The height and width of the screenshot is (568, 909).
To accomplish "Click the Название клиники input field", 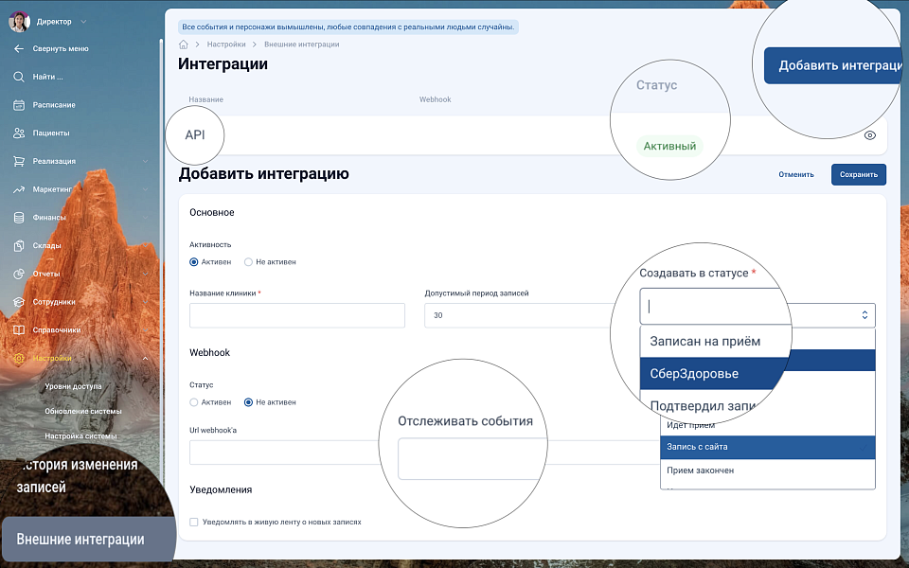I will pyautogui.click(x=297, y=316).
